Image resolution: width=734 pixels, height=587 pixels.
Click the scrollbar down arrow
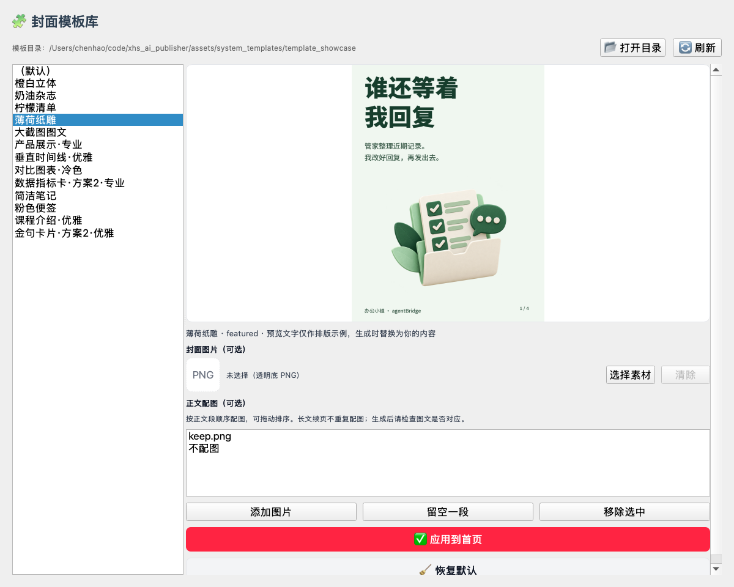point(716,569)
